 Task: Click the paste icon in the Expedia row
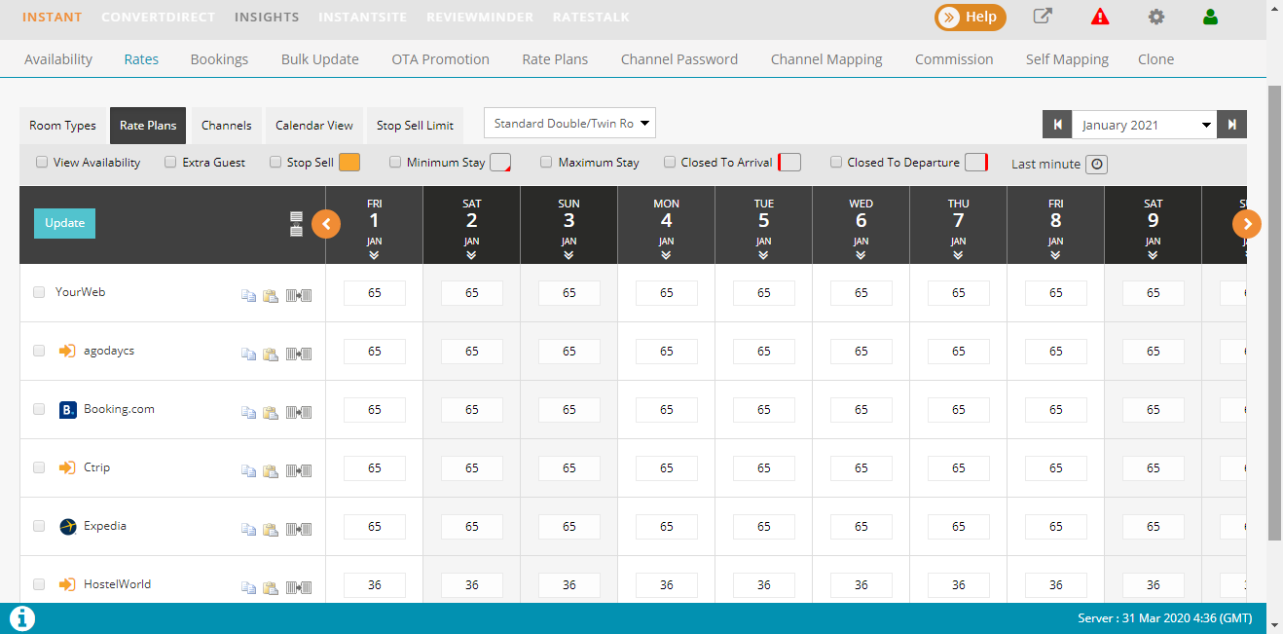[x=271, y=530]
